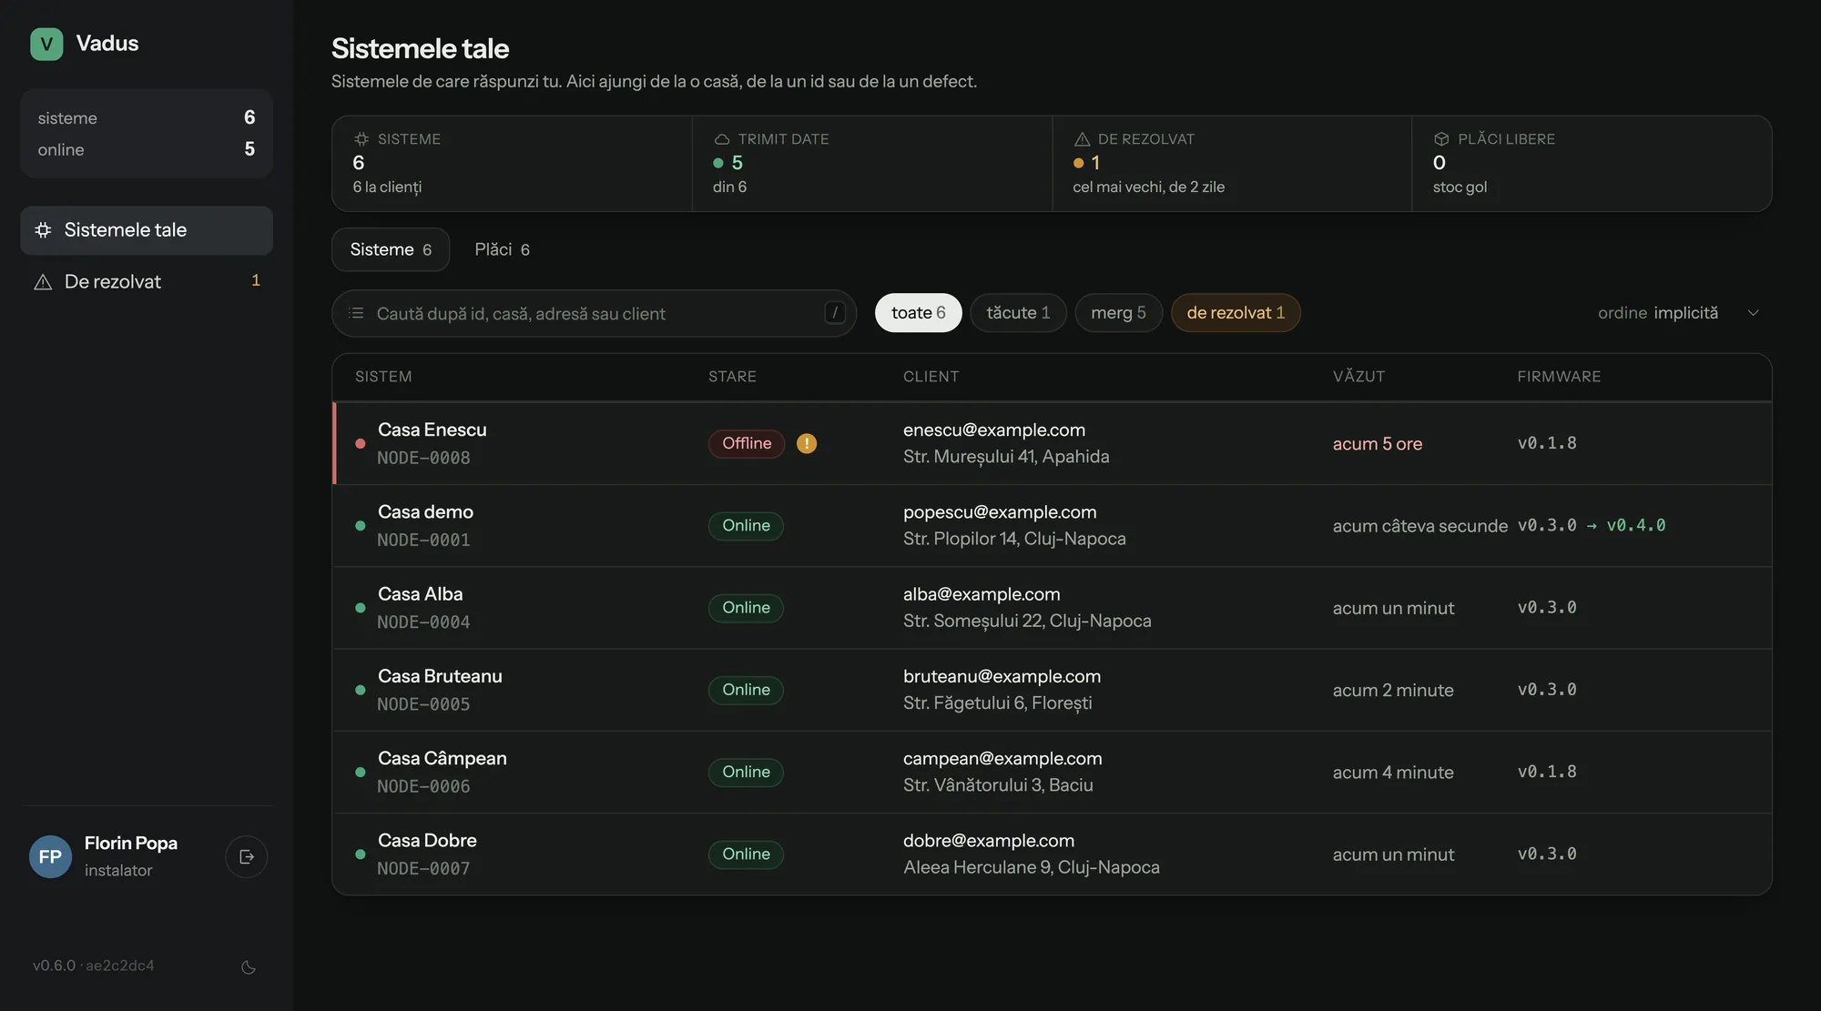Click 'acum 5 ore' last seen value
This screenshot has width=1821, height=1011.
pyautogui.click(x=1377, y=443)
